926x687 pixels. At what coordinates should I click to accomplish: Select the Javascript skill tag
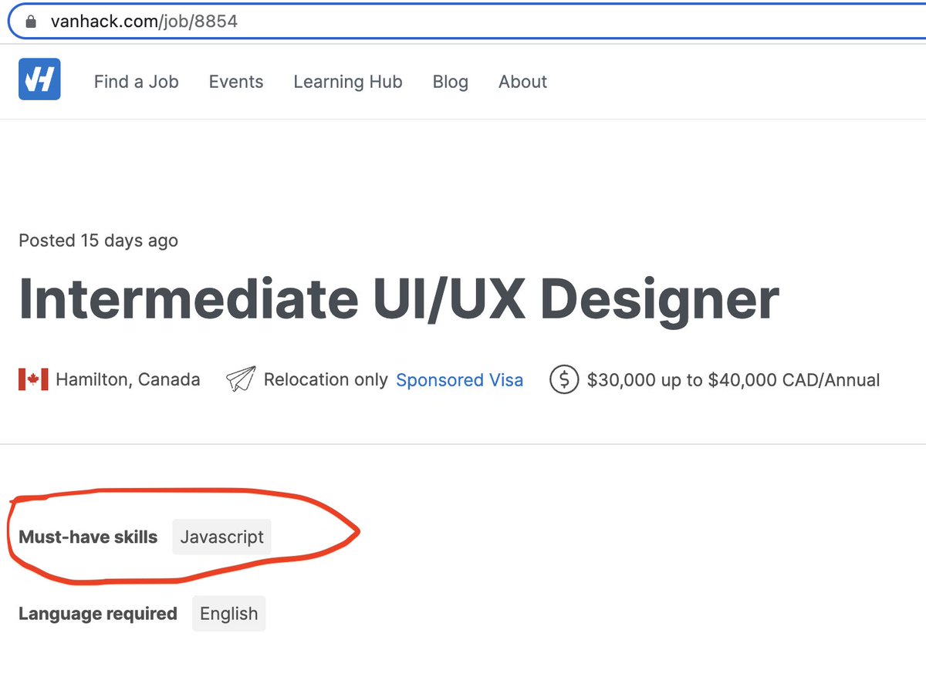click(222, 537)
